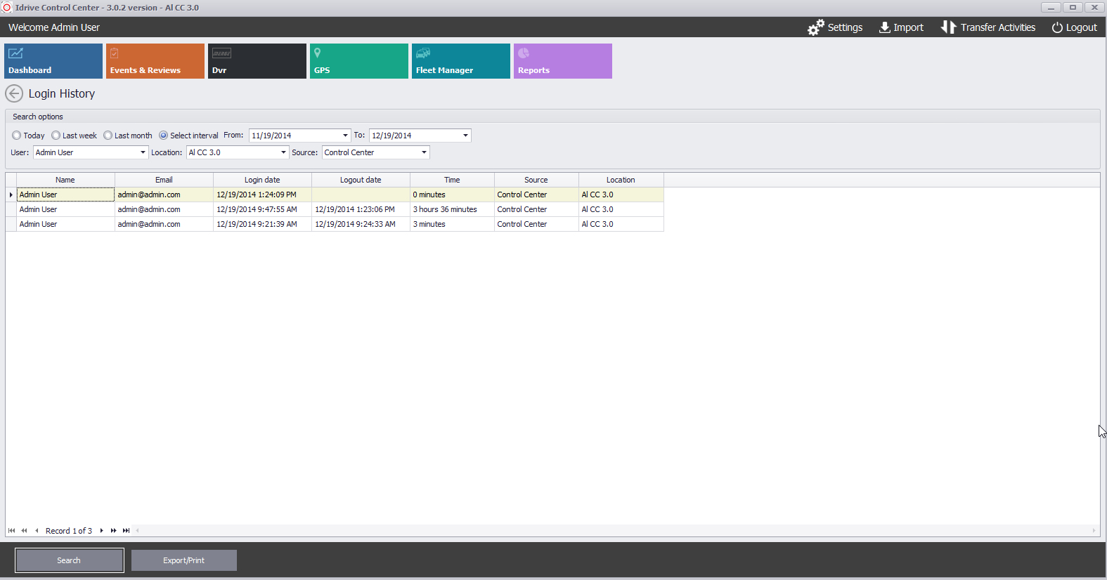Screen dimensions: 1107x580
Task: Open the Fleet Manager tab
Action: point(460,61)
